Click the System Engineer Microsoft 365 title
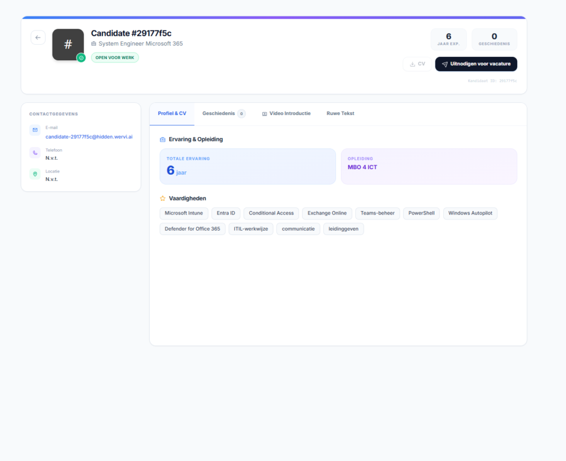566x461 pixels. [x=141, y=44]
